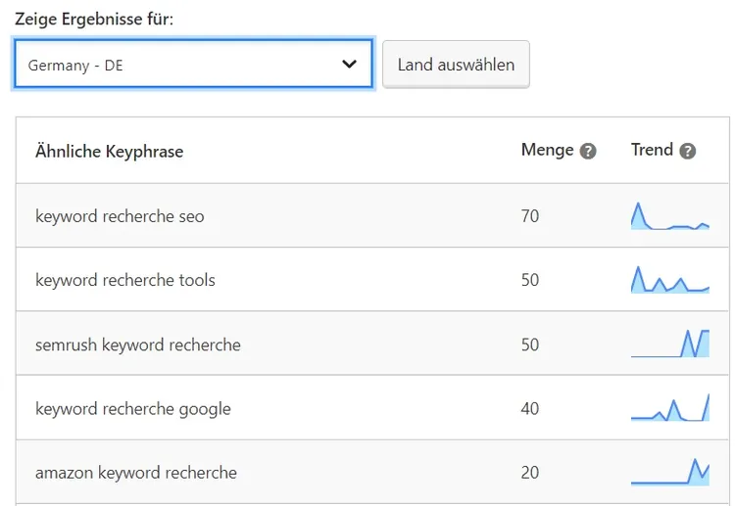Click the volume 50 for semrush keyword recherche
Image resolution: width=735 pixels, height=506 pixels.
tap(530, 345)
